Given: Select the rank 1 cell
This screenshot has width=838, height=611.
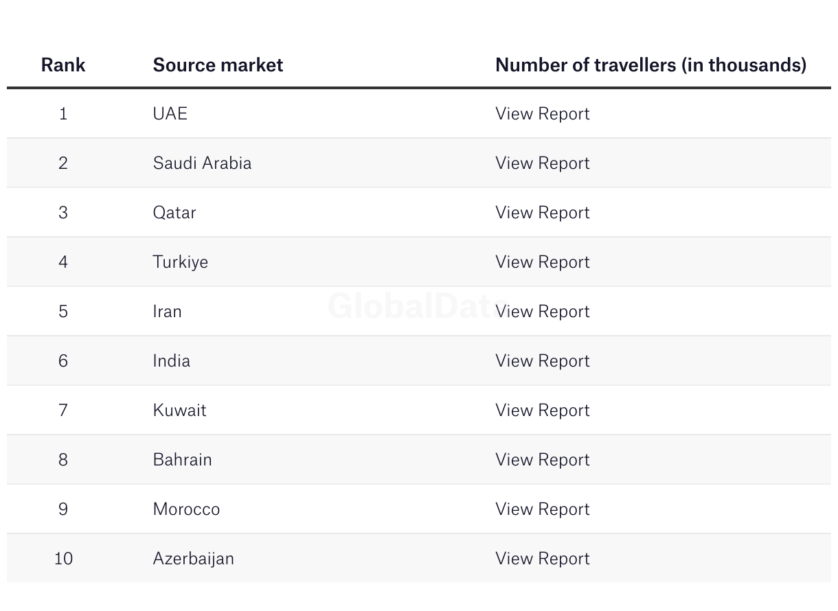Looking at the screenshot, I should tap(63, 114).
